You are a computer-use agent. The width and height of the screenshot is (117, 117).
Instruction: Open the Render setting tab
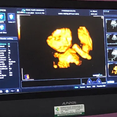pos(8,39)
